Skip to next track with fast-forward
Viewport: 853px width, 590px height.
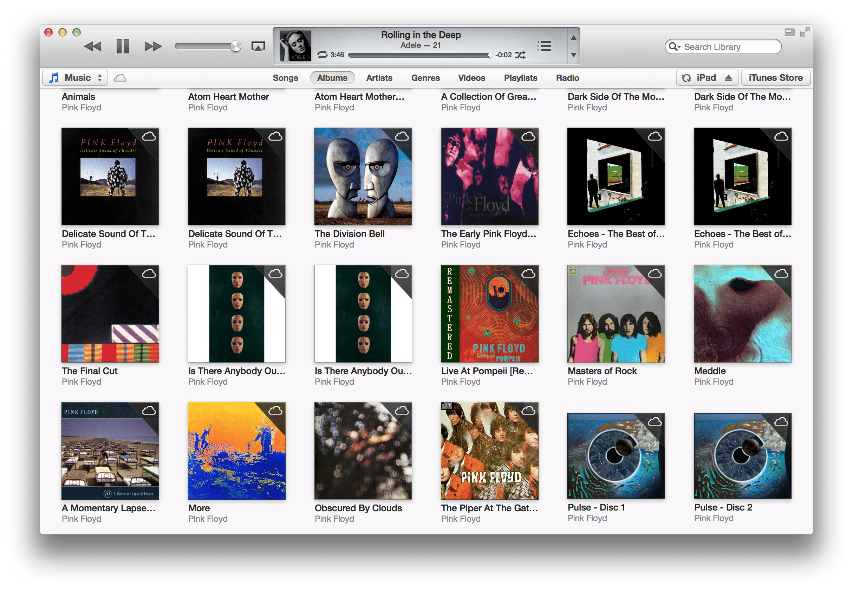point(153,46)
